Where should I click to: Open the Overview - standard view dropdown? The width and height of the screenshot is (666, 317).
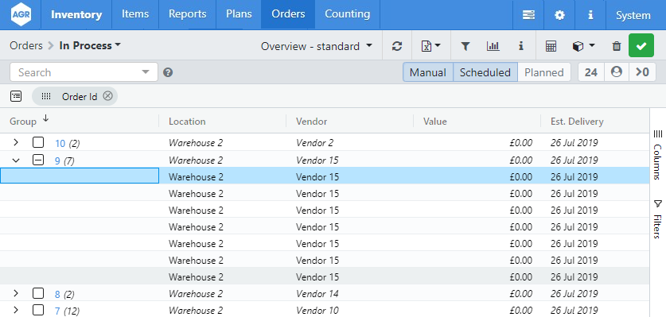[x=317, y=46]
